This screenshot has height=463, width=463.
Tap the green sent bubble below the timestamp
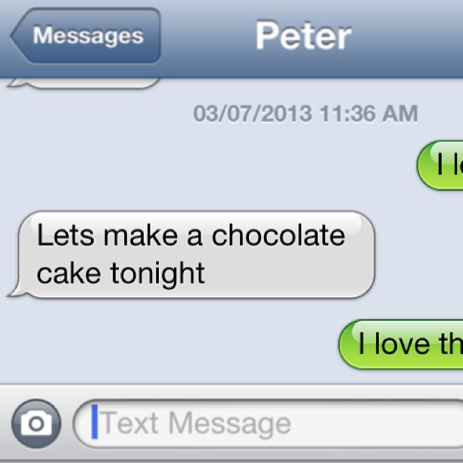coord(440,166)
